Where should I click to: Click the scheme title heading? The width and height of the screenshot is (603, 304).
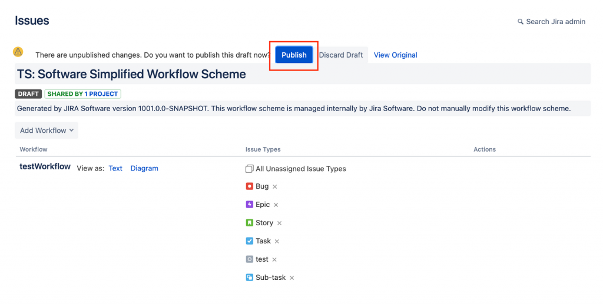(131, 74)
